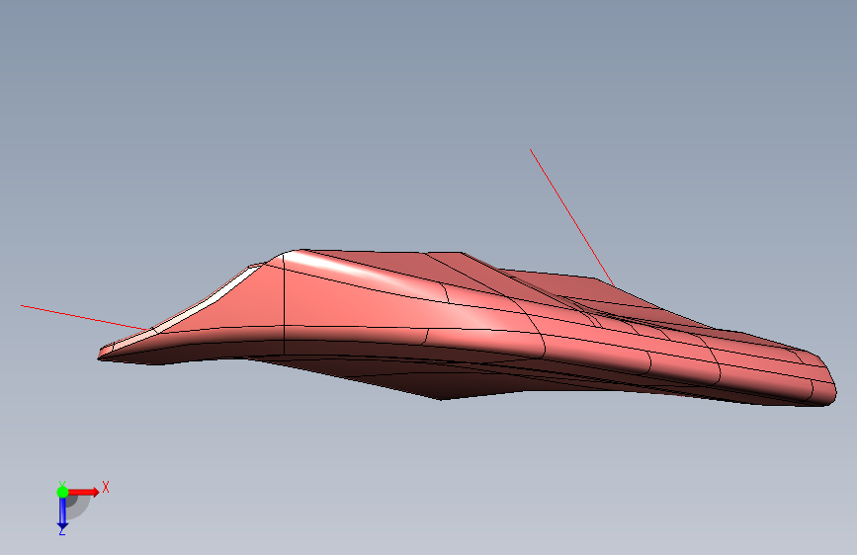Select the red sketch line above the model
The image size is (857, 555).
(571, 217)
